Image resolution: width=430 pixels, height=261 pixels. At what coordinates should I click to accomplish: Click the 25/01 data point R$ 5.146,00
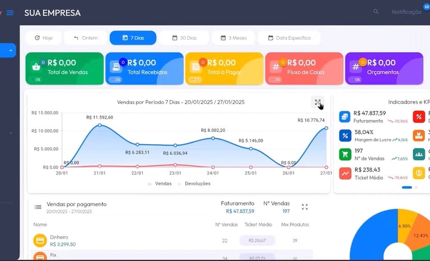click(x=251, y=149)
